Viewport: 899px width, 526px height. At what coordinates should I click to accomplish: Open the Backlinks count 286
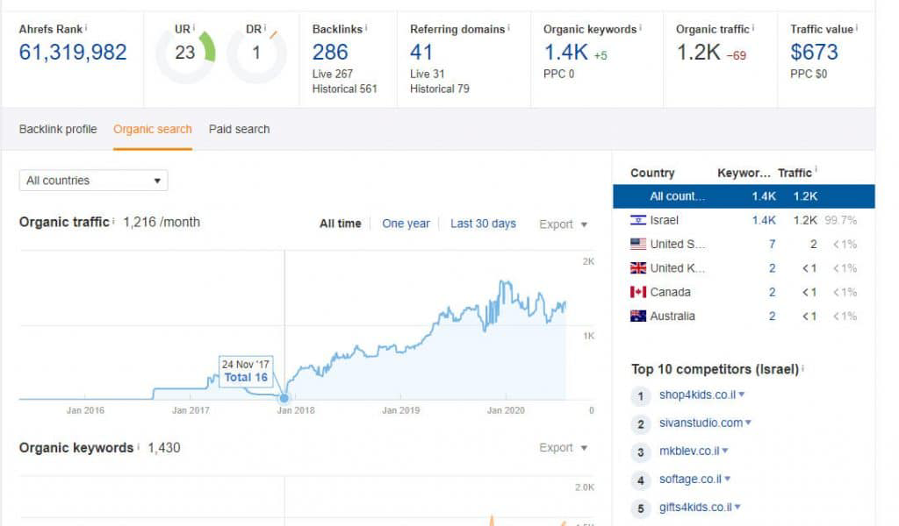click(x=330, y=52)
